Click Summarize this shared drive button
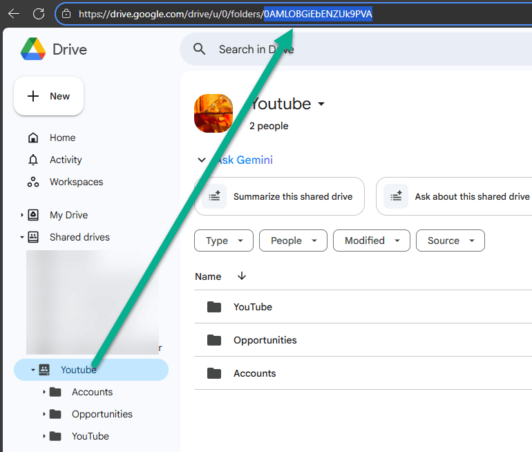532x452 pixels. pyautogui.click(x=279, y=196)
